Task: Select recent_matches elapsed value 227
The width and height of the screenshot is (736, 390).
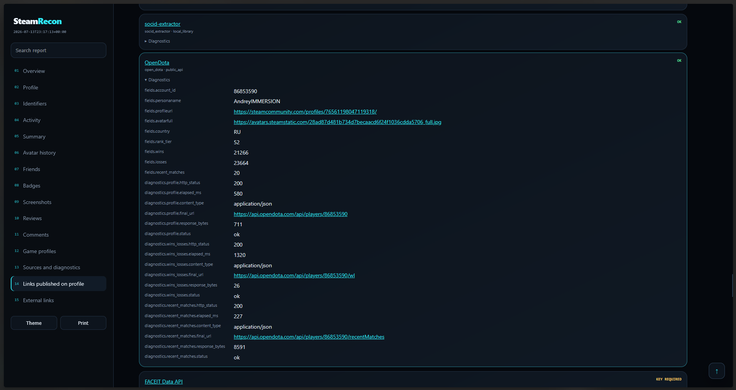Action: click(x=238, y=316)
